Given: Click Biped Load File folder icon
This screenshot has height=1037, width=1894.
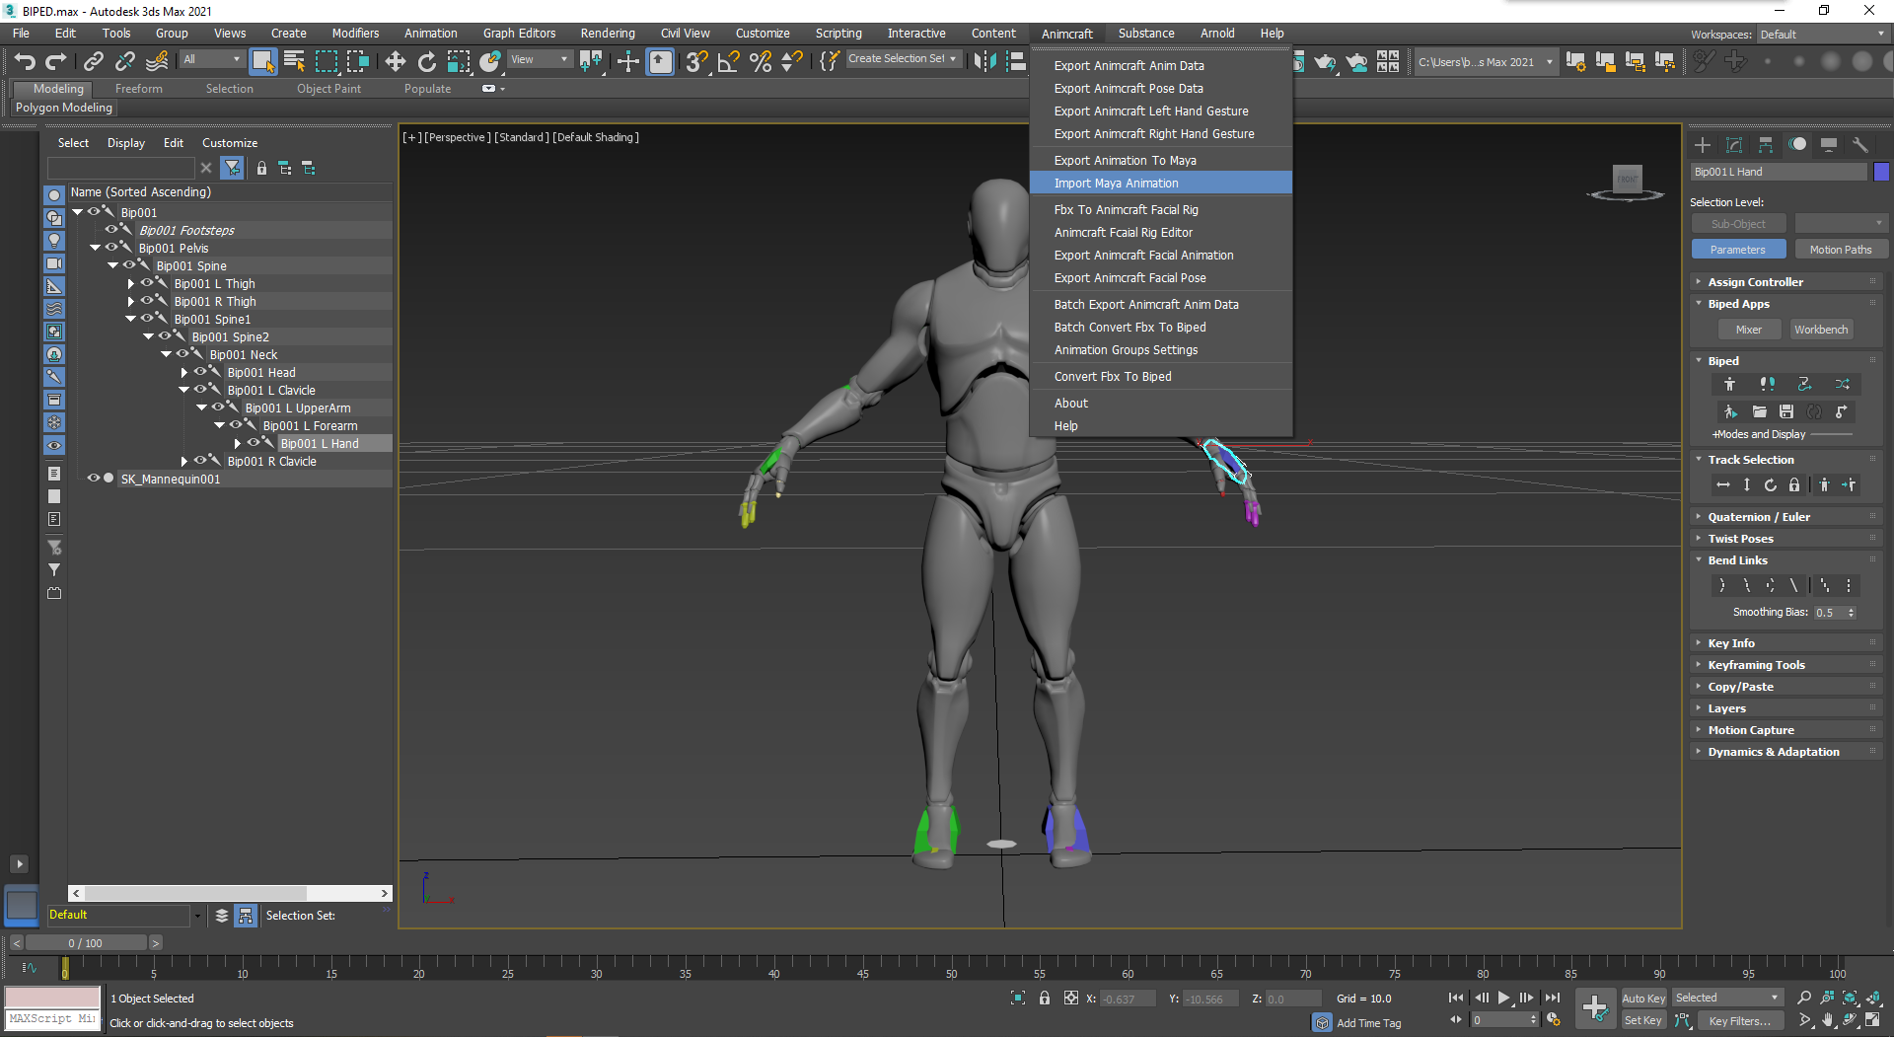Looking at the screenshot, I should pyautogui.click(x=1759, y=411).
